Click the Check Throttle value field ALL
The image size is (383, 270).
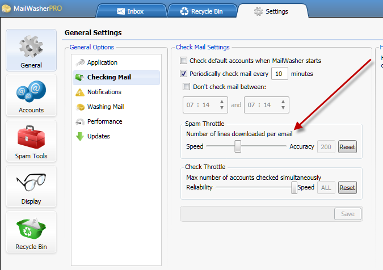(326, 188)
